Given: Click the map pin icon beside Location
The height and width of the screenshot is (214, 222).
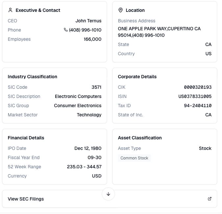Looking at the screenshot, I should [x=120, y=10].
